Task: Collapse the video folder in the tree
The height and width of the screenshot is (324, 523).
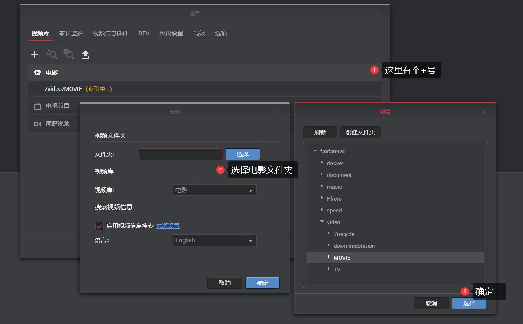Action: tap(321, 222)
